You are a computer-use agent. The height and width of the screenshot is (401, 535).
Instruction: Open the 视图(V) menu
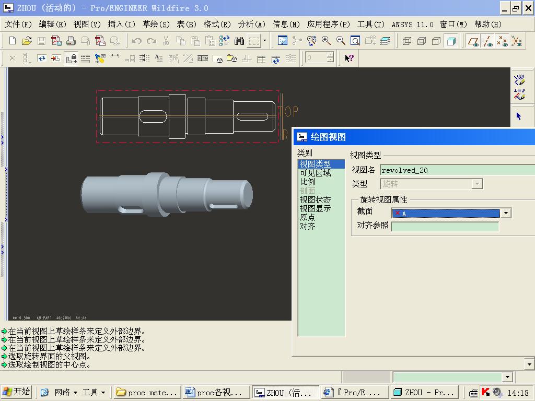click(x=87, y=24)
